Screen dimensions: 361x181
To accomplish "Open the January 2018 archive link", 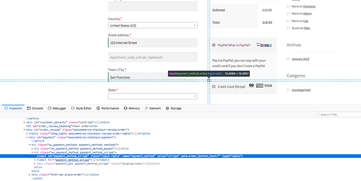I will (x=301, y=59).
